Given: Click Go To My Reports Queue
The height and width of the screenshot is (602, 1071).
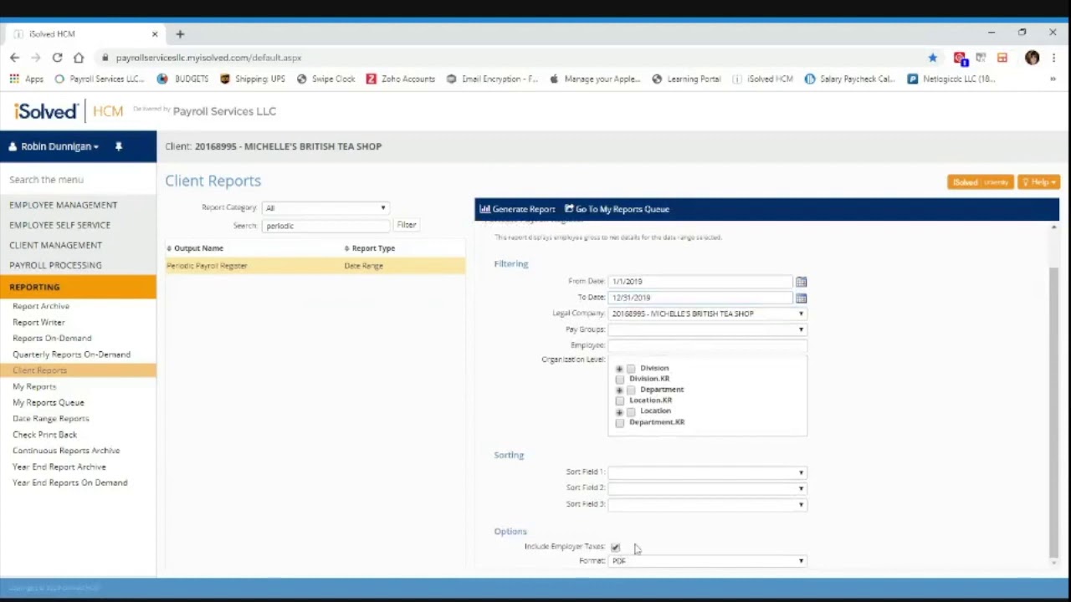Looking at the screenshot, I should 617,209.
